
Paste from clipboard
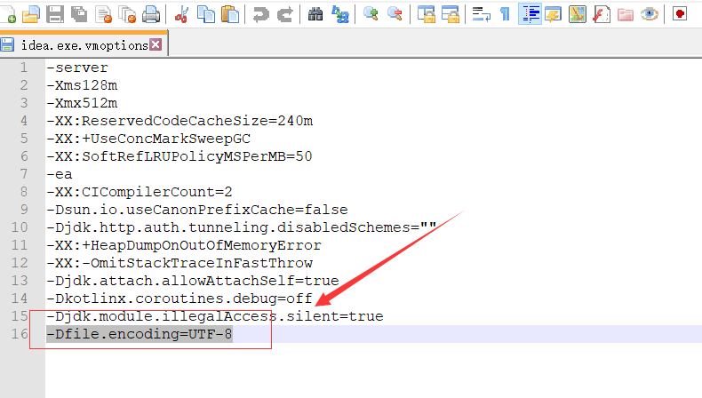tap(230, 14)
